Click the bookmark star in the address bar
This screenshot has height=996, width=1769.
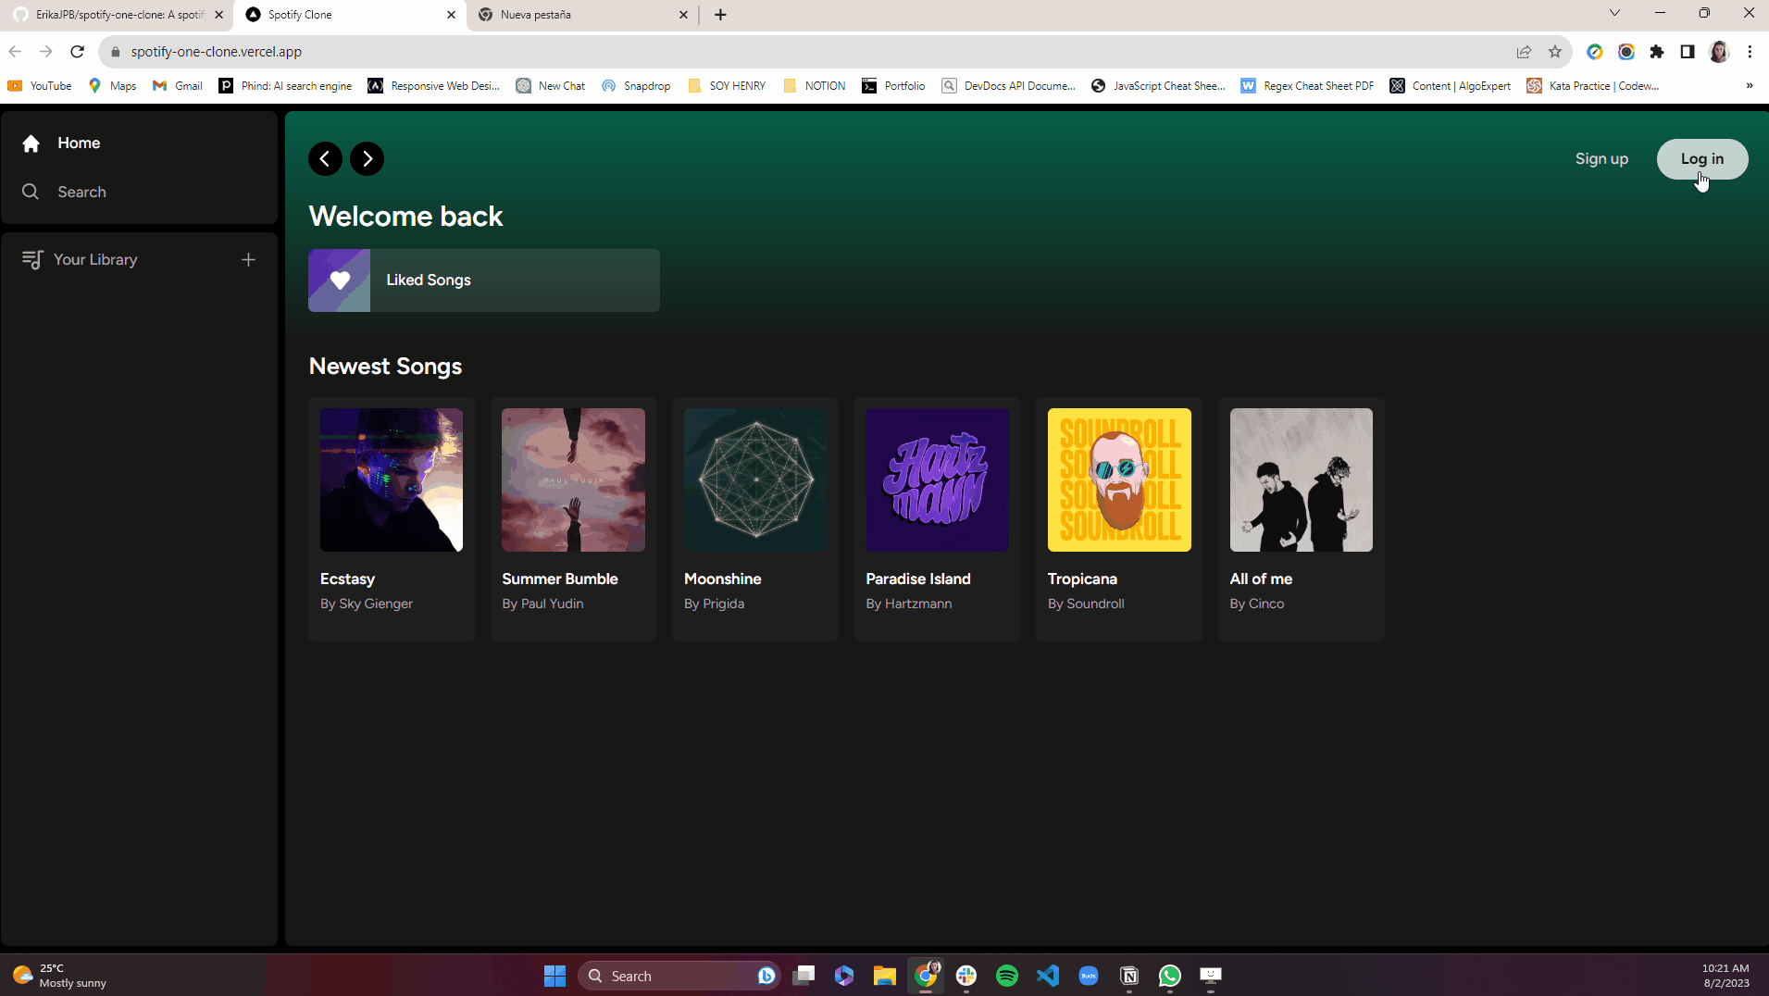coord(1556,52)
